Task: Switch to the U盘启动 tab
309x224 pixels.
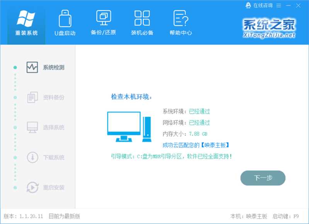Action: click(x=65, y=22)
